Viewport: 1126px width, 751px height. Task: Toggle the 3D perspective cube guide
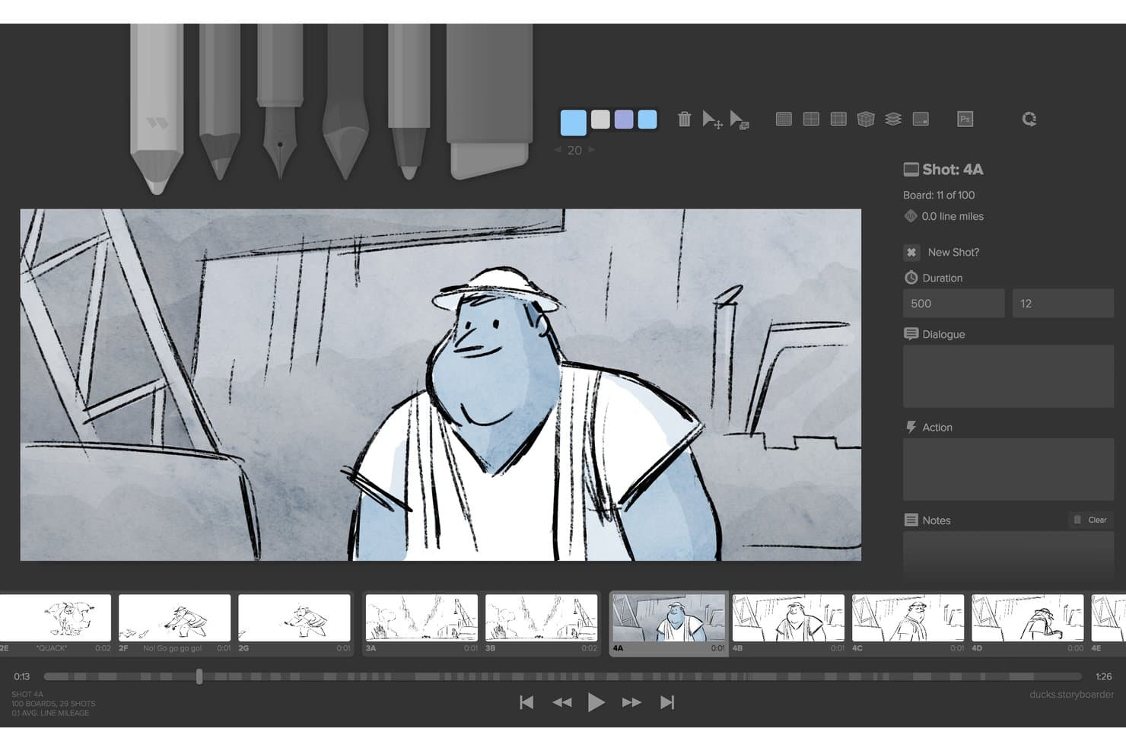tap(866, 119)
